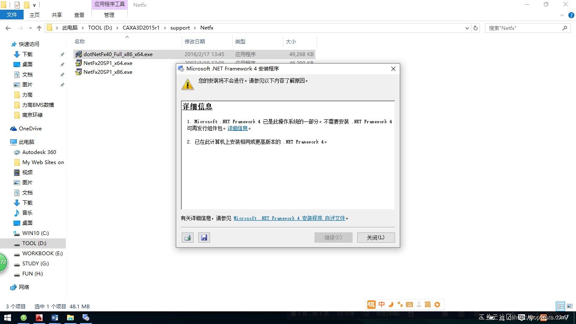The image size is (576, 324).
Task: Click the IME '极' logo icon
Action: [x=371, y=304]
